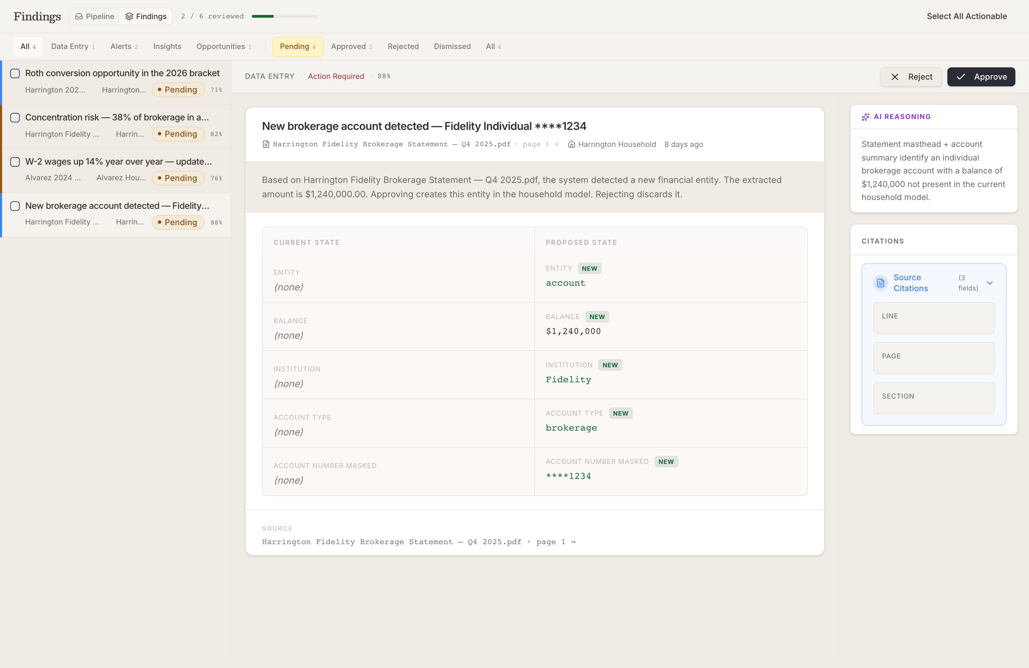Click the masked account number ****1234 value
This screenshot has height=668, width=1029.
(x=568, y=476)
